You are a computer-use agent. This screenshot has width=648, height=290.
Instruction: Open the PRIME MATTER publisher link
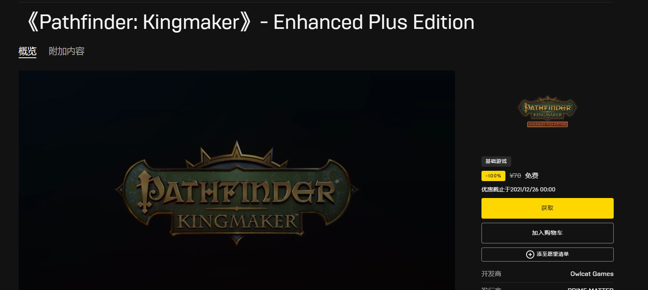591,289
